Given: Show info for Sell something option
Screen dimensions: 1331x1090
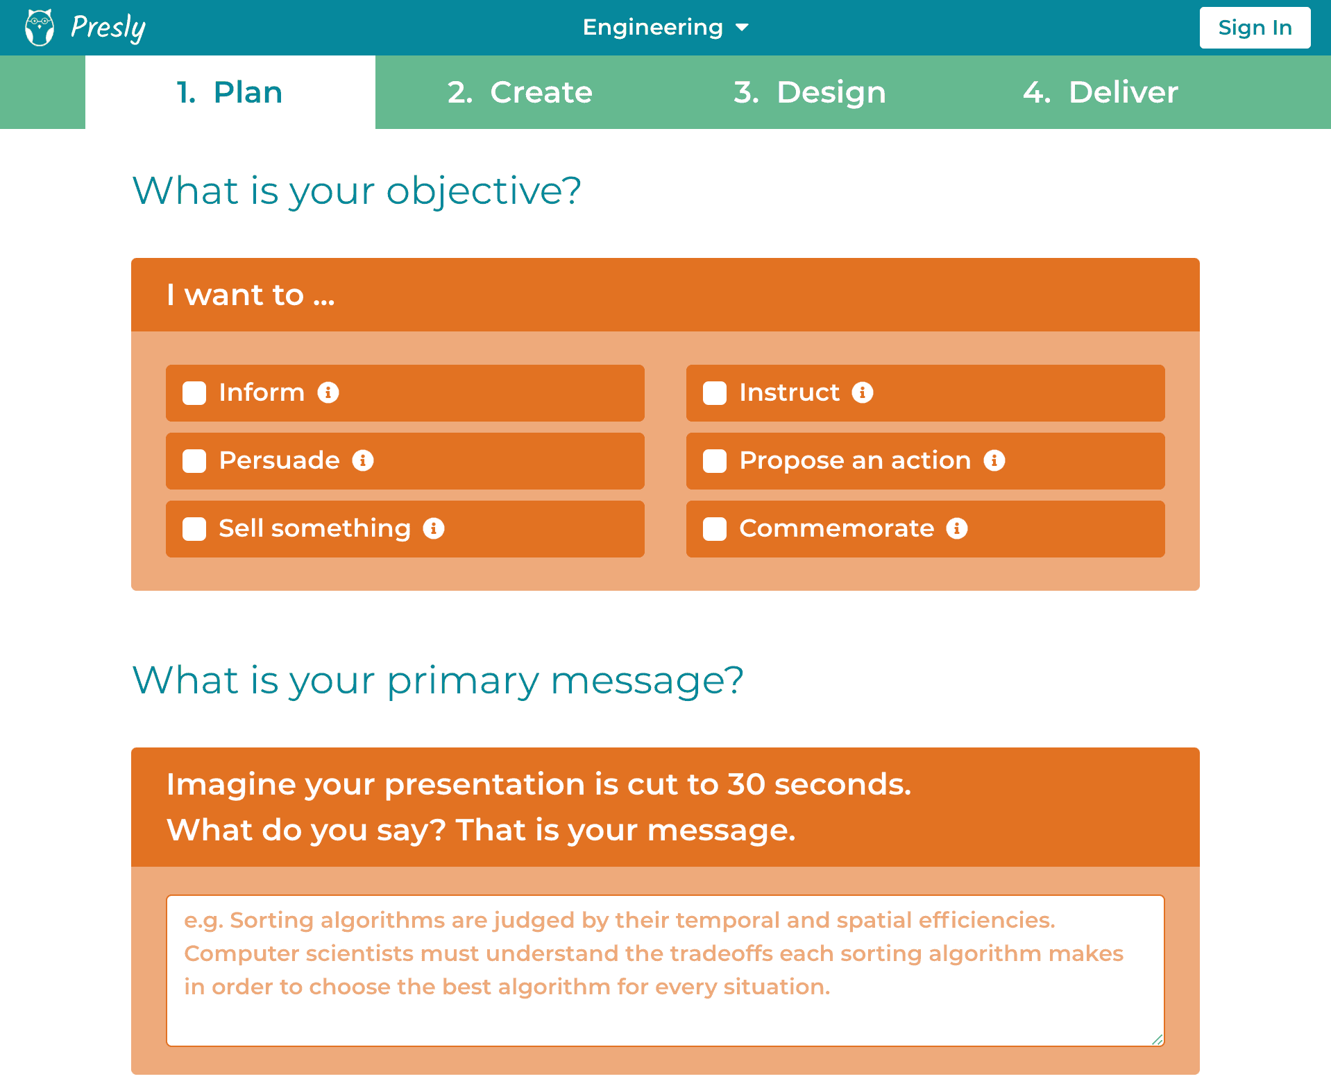Looking at the screenshot, I should 434,528.
